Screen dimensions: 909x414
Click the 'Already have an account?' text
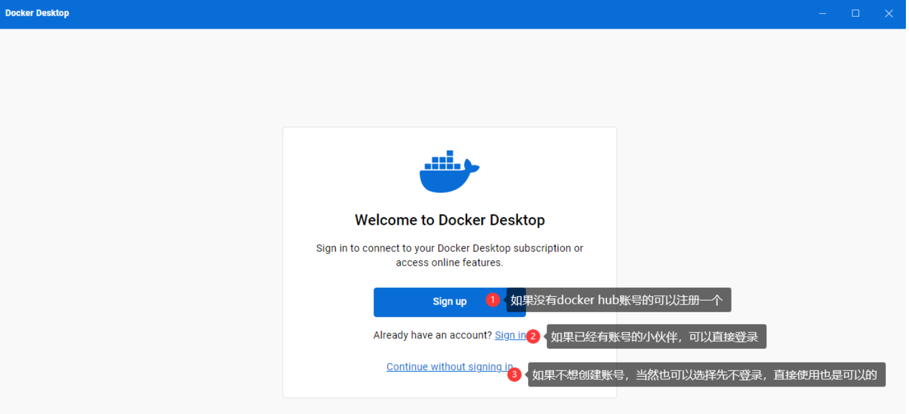pyautogui.click(x=433, y=336)
